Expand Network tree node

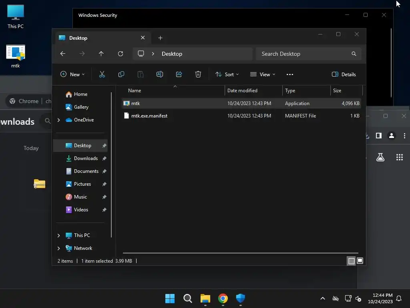(58, 248)
